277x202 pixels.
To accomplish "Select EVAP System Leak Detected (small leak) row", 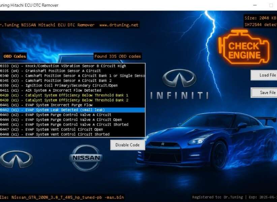I will (72, 110).
